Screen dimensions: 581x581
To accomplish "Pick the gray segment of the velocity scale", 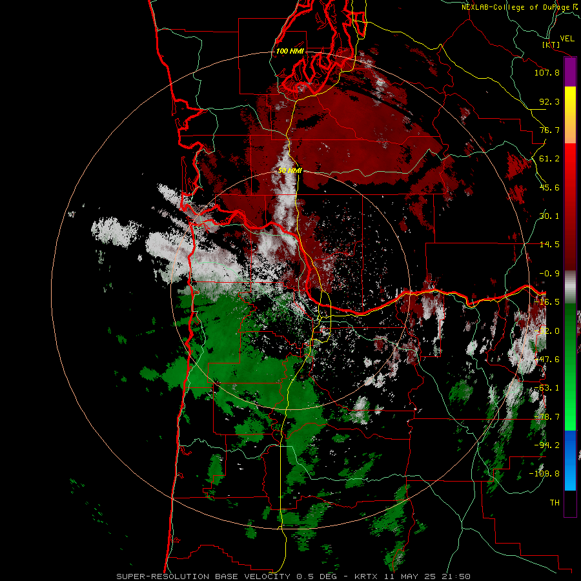I will pyautogui.click(x=570, y=287).
